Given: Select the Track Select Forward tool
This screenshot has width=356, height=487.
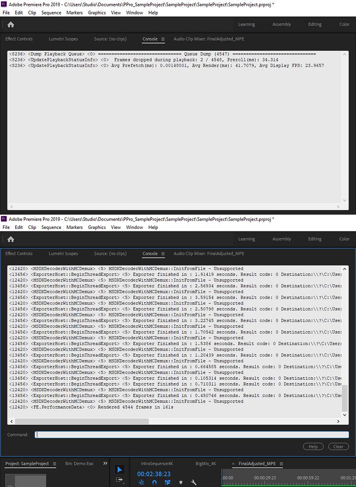Looking at the screenshot, I should pyautogui.click(x=119, y=480).
